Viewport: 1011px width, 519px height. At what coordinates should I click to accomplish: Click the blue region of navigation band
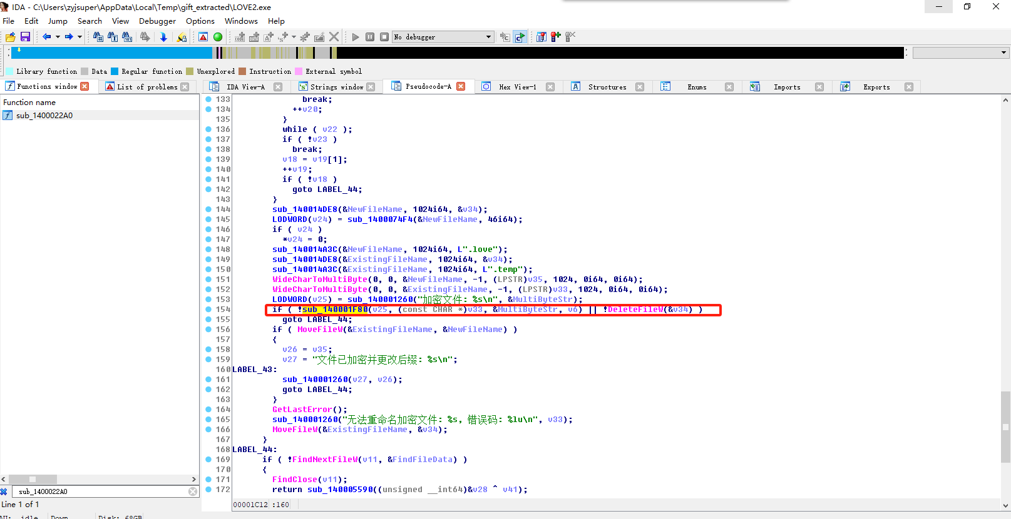(x=113, y=53)
